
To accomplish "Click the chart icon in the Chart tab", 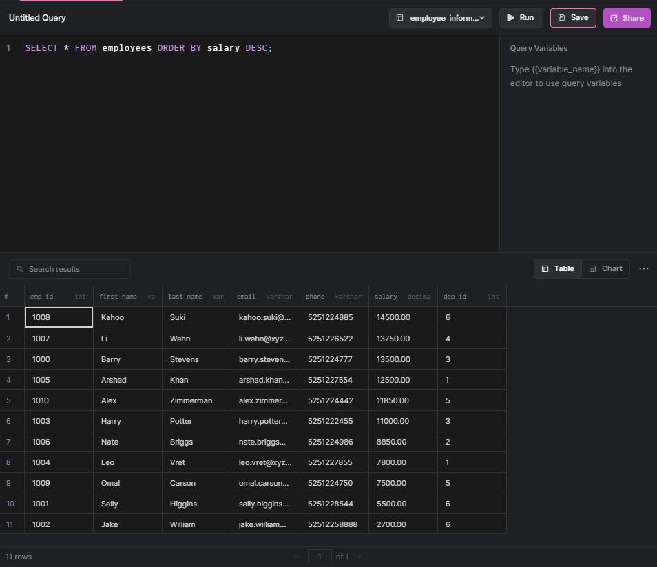I will pyautogui.click(x=592, y=268).
